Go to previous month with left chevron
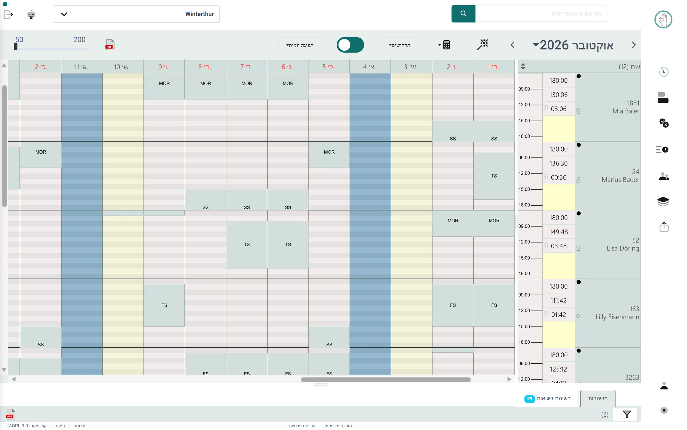The image size is (687, 430). click(512, 45)
